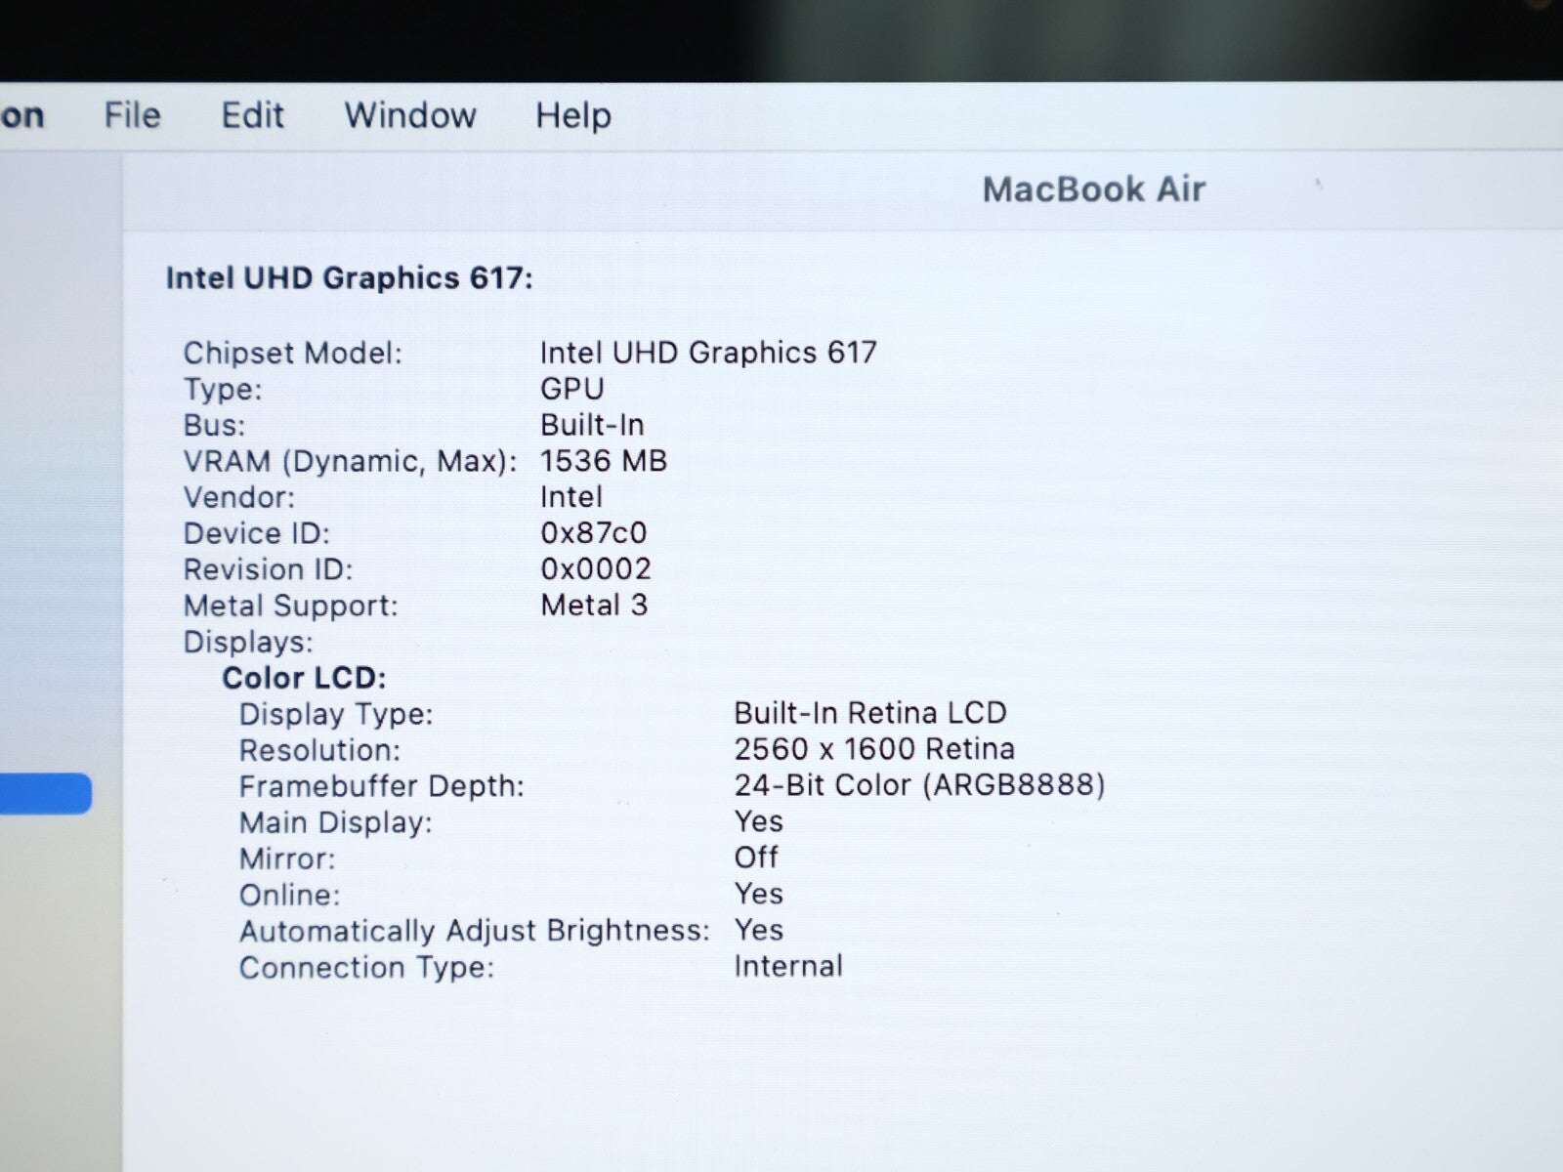This screenshot has width=1563, height=1172.
Task: Click the Vendor value Intel
Action: (x=571, y=496)
